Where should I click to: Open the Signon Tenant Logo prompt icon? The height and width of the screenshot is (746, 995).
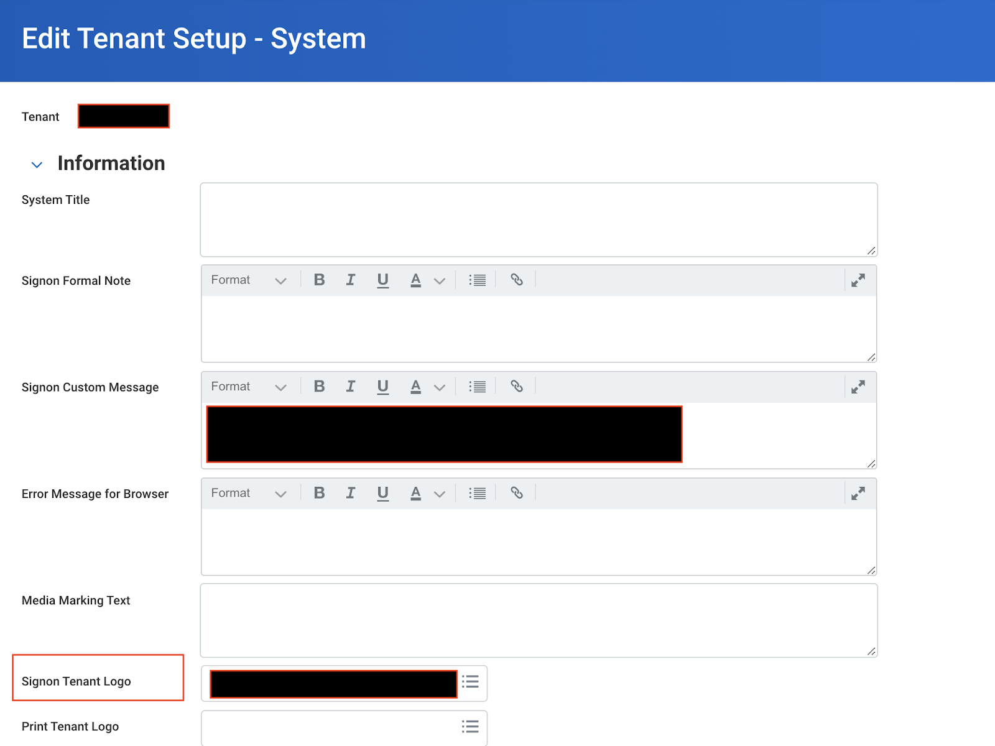tap(470, 682)
